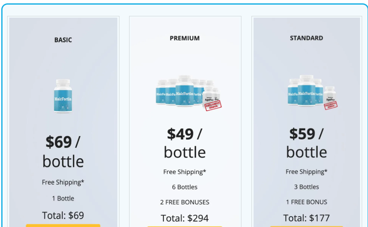Viewport: 368px width, 227px height.
Task: Click "1 FREE BONUS" in Standard card
Action: pos(306,202)
